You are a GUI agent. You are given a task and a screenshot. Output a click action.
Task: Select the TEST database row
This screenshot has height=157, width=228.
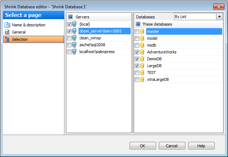point(184,73)
